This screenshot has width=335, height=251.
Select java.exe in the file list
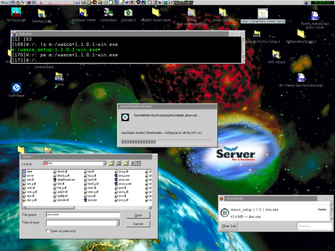(x=91, y=200)
